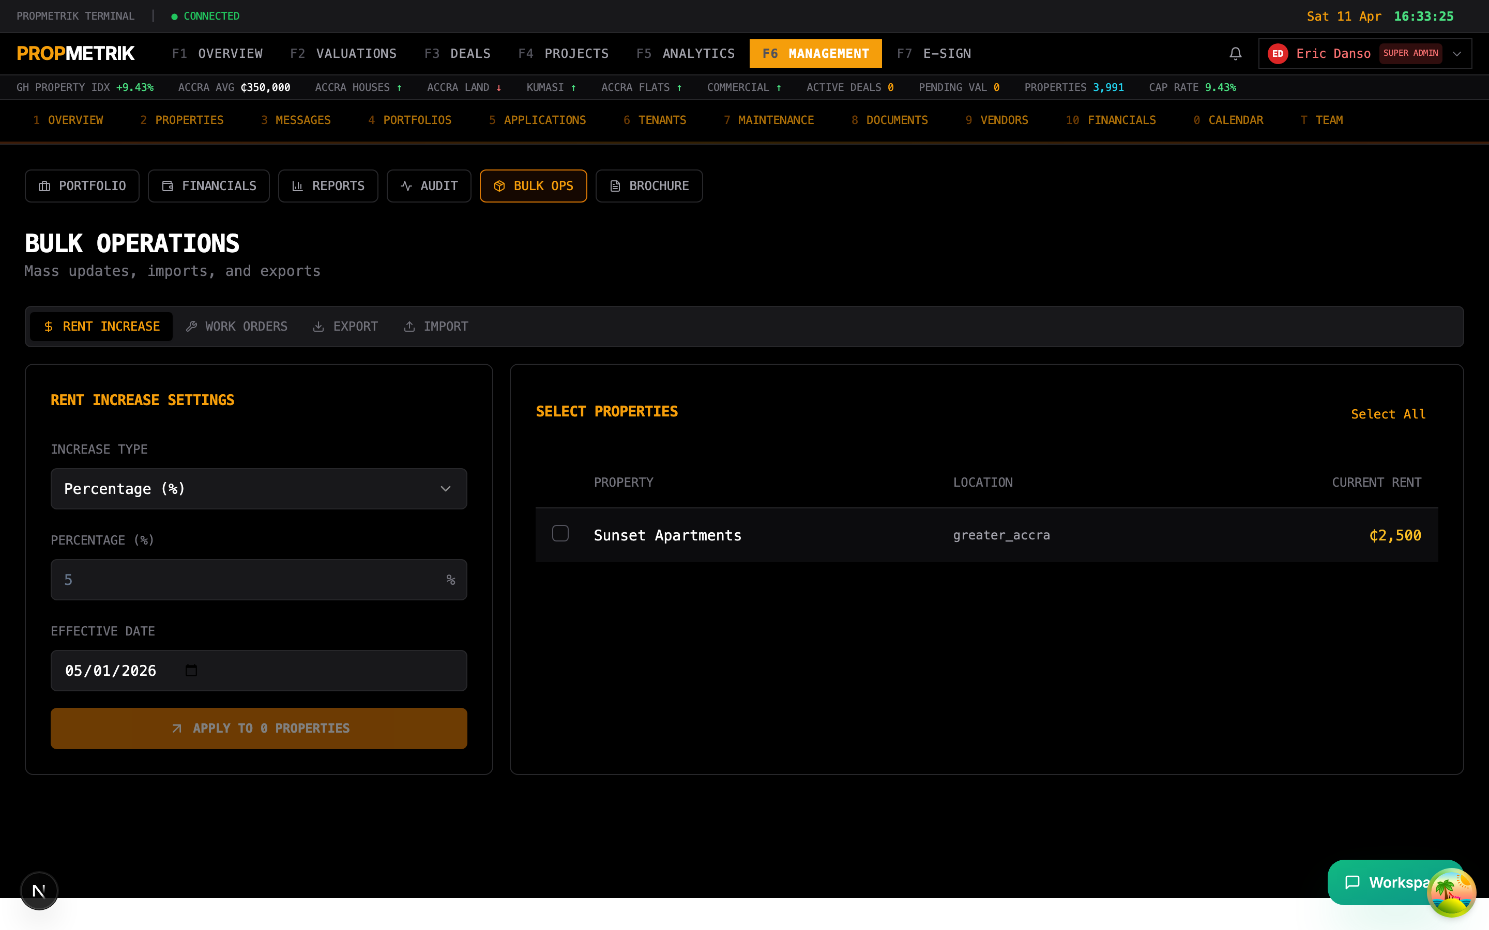
Task: Open the Portfolio view button
Action: click(x=82, y=186)
